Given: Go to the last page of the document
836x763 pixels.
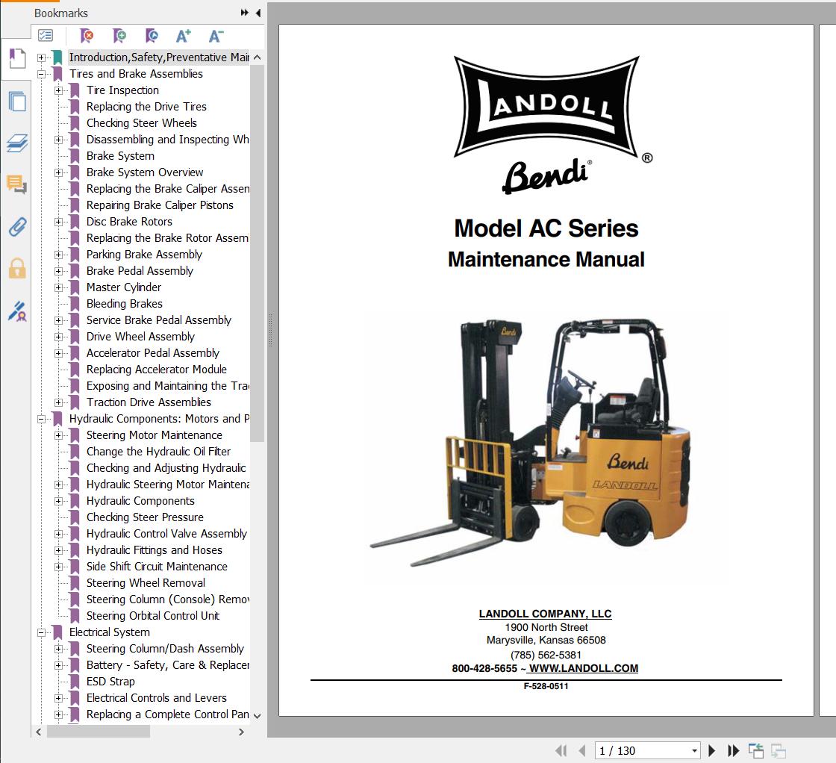Looking at the screenshot, I should [734, 750].
